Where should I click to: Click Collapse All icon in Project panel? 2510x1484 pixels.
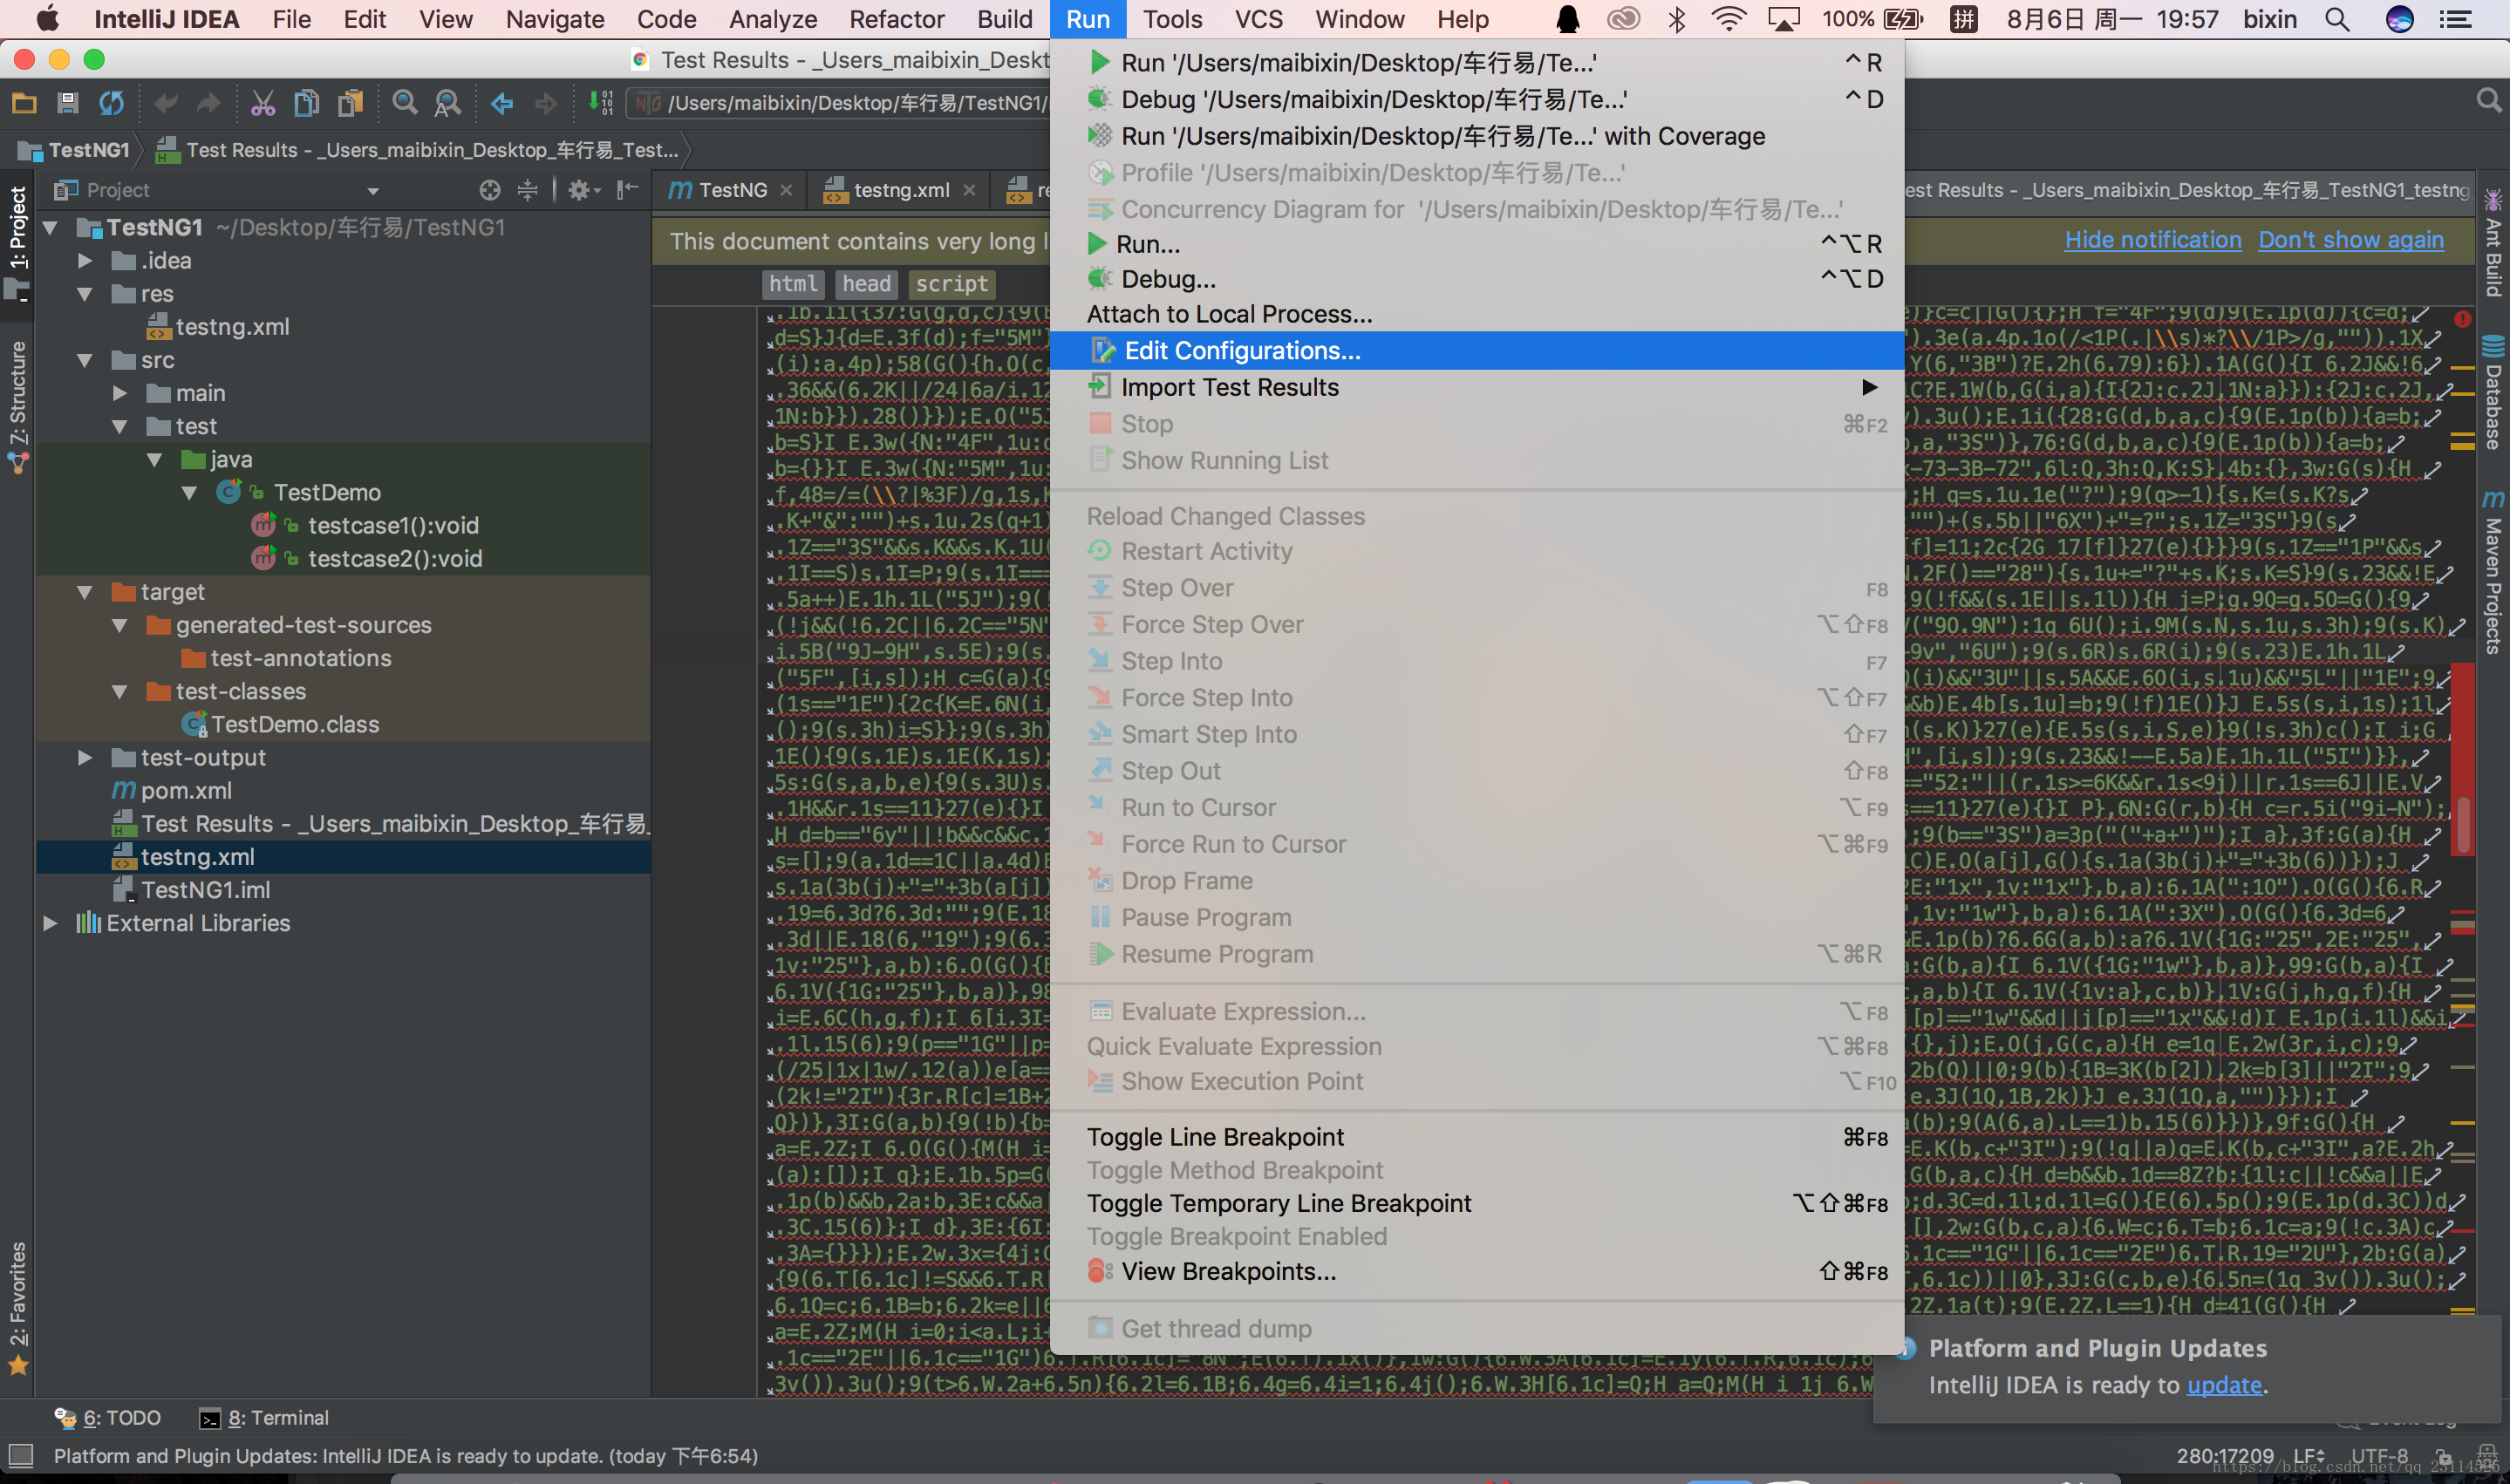[527, 190]
